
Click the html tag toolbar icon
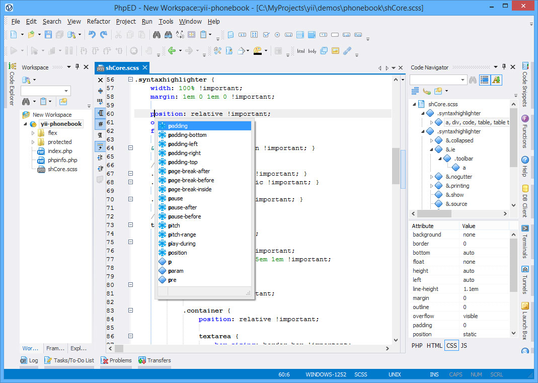click(x=300, y=51)
